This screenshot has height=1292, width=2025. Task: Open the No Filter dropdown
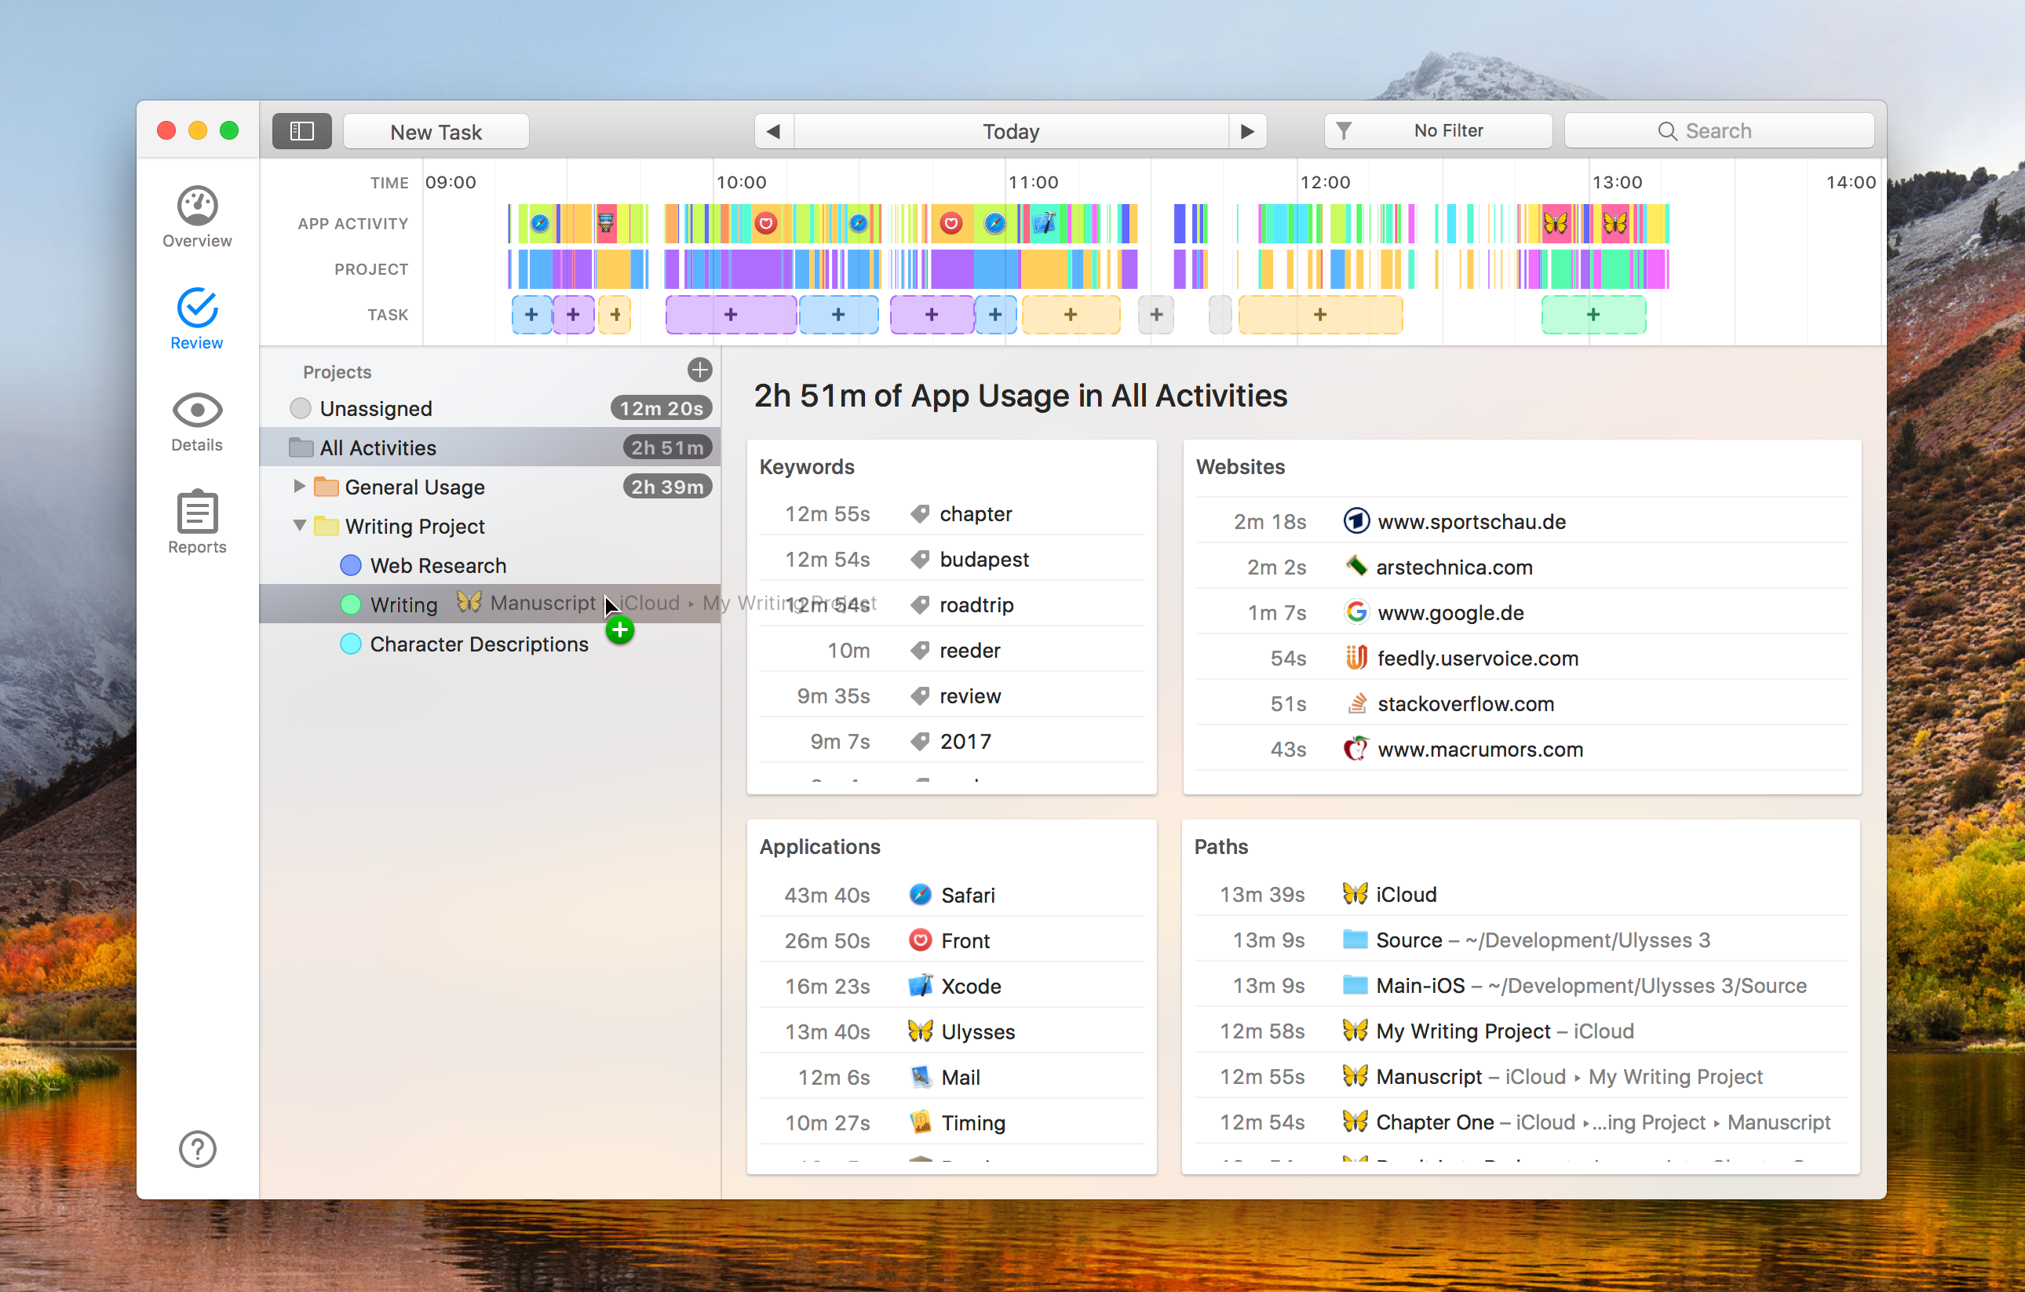point(1438,130)
